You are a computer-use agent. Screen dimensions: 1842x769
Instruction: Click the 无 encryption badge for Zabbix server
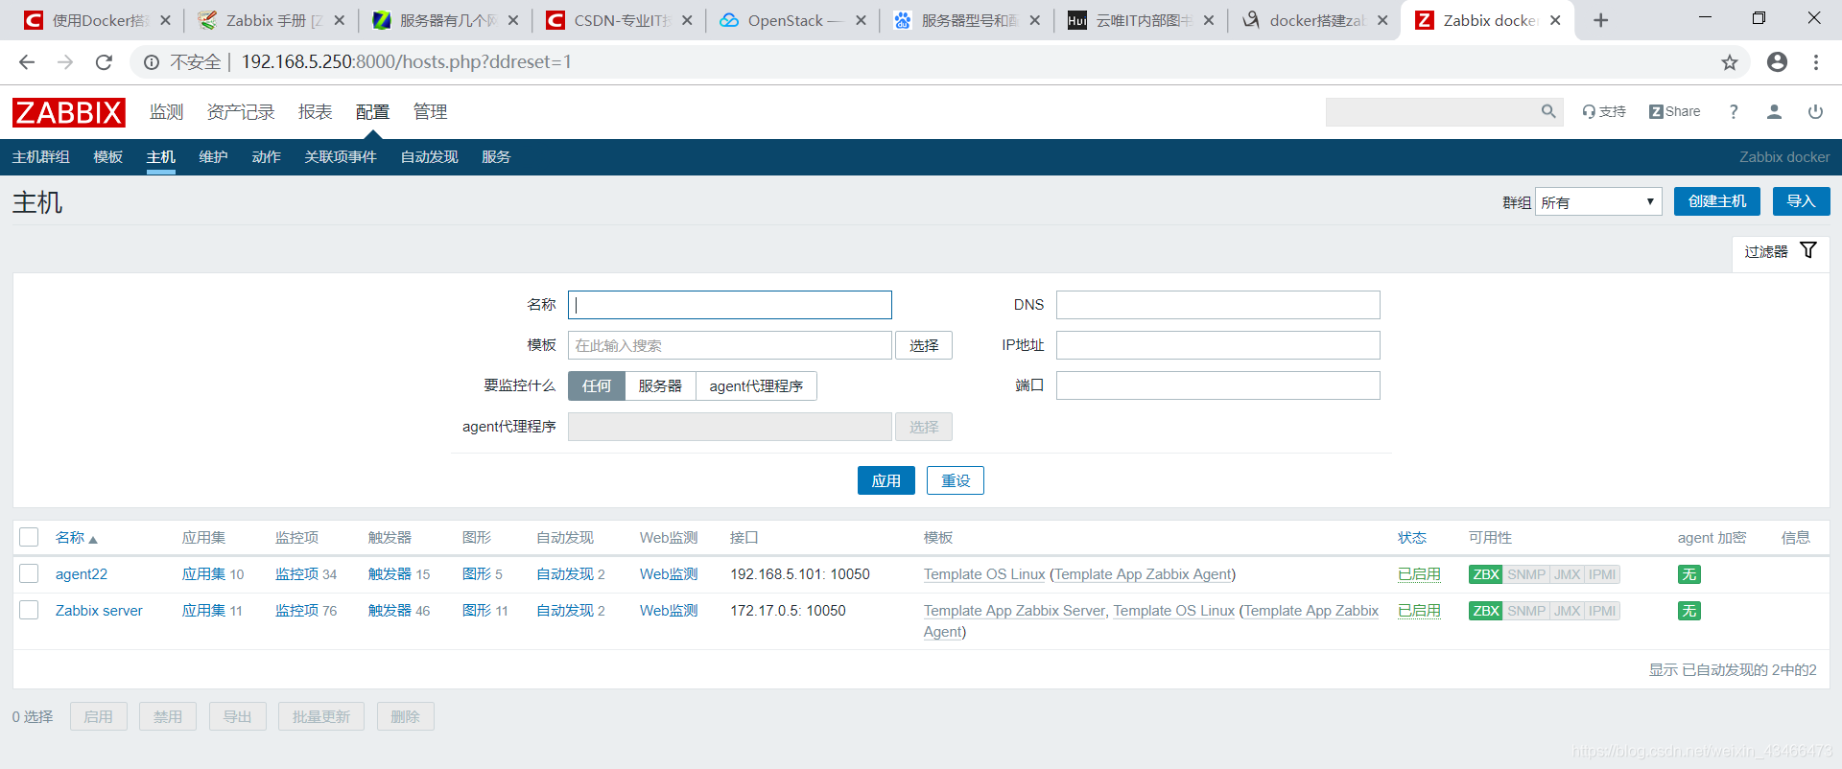click(x=1688, y=611)
